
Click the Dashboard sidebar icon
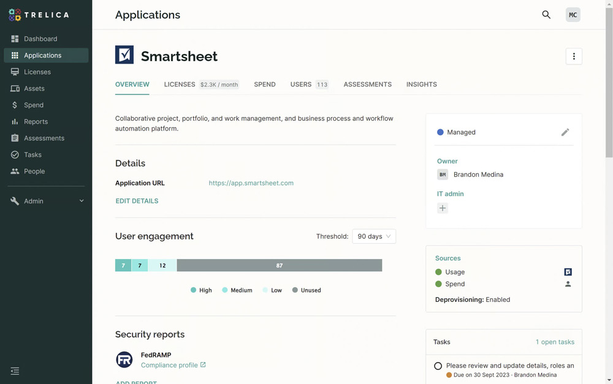tap(15, 39)
